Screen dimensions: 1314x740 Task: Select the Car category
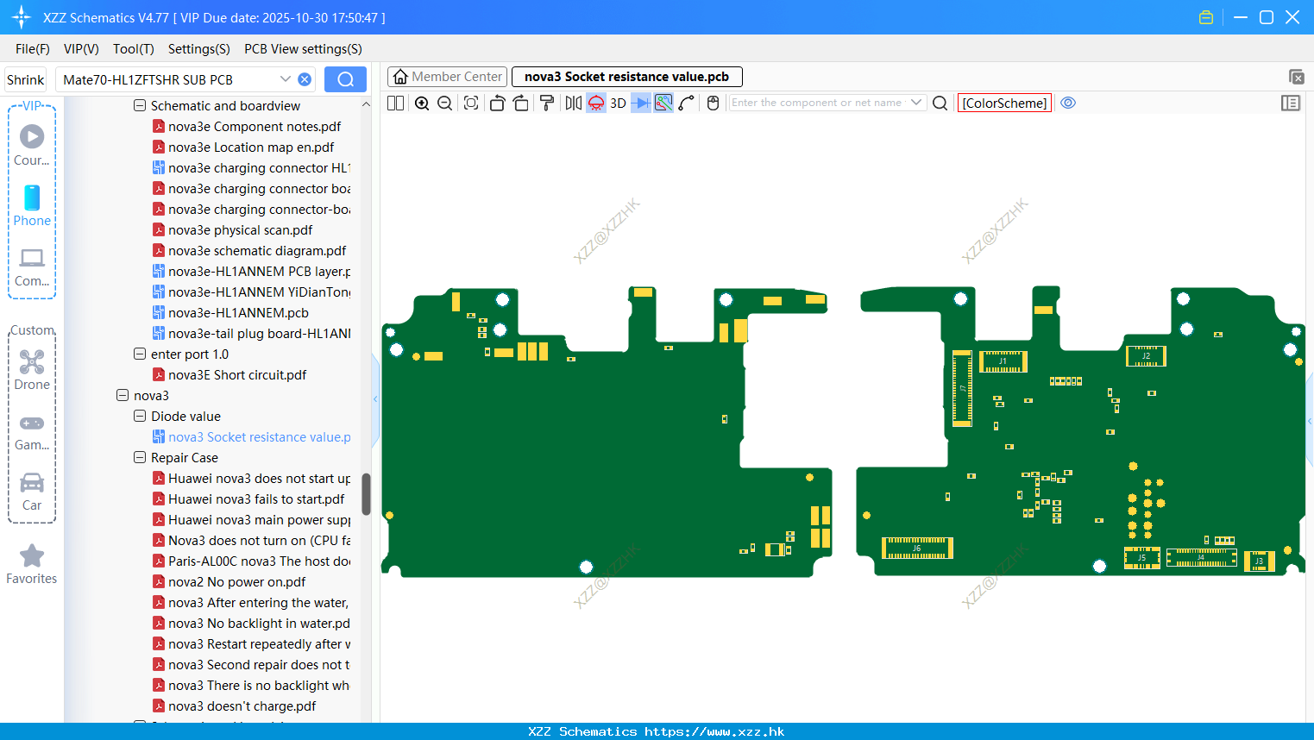pyautogui.click(x=32, y=492)
